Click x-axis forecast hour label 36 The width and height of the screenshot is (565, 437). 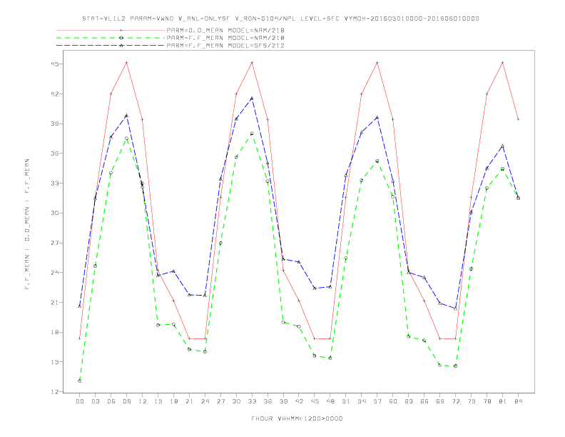tap(268, 401)
